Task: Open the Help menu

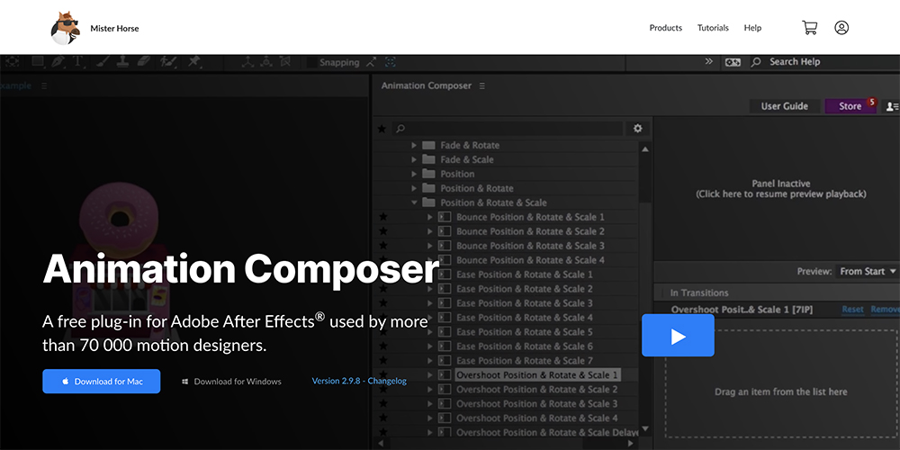Action: pyautogui.click(x=752, y=28)
